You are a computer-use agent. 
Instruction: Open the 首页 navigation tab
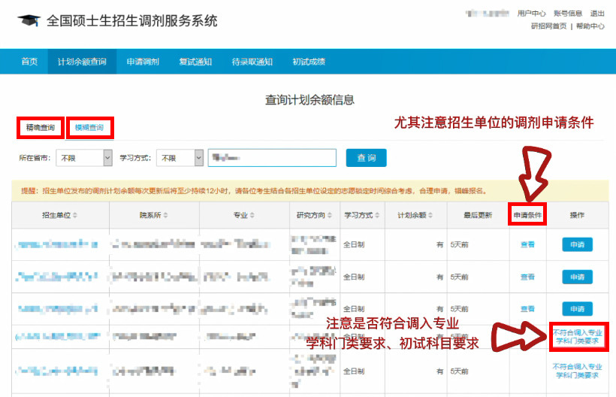pyautogui.click(x=29, y=62)
